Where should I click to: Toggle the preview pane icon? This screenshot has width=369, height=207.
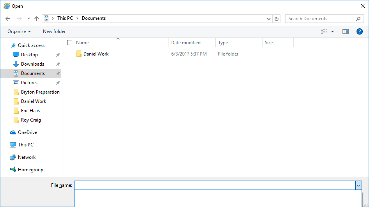click(x=345, y=31)
